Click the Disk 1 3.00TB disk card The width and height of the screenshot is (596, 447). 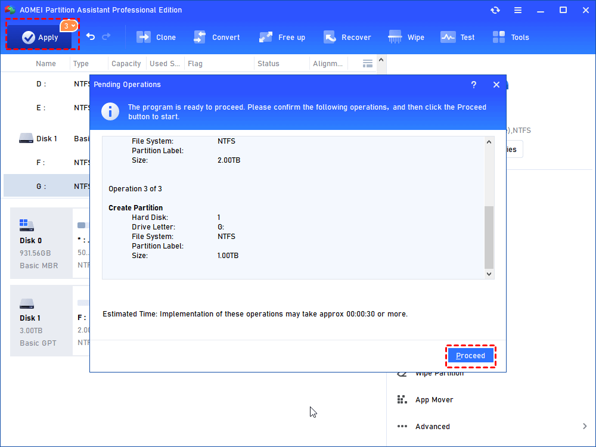[41, 321]
